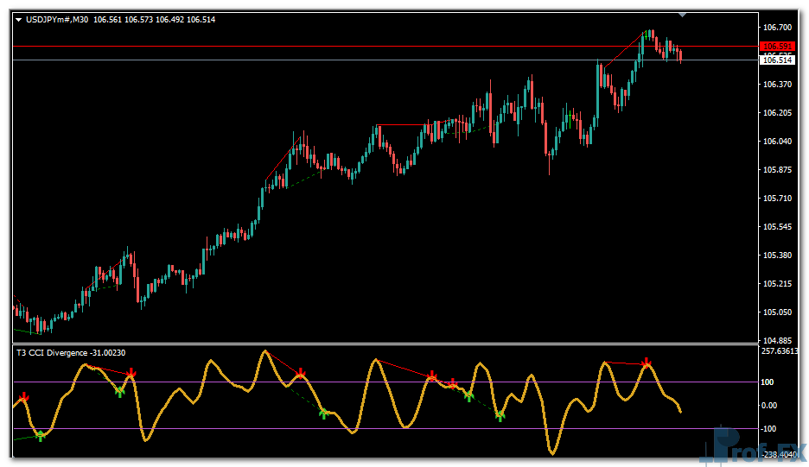
Task: Select the rightmost green buy arrow in indicator
Action: click(500, 416)
